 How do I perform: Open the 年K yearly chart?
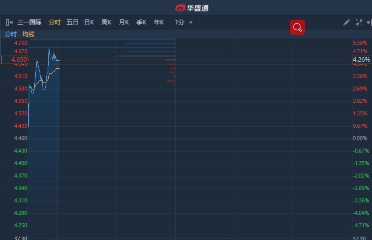tap(159, 23)
